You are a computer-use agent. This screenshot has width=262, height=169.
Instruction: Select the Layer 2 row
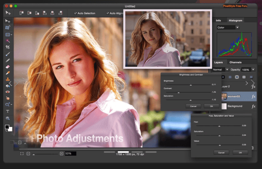[x=239, y=86]
